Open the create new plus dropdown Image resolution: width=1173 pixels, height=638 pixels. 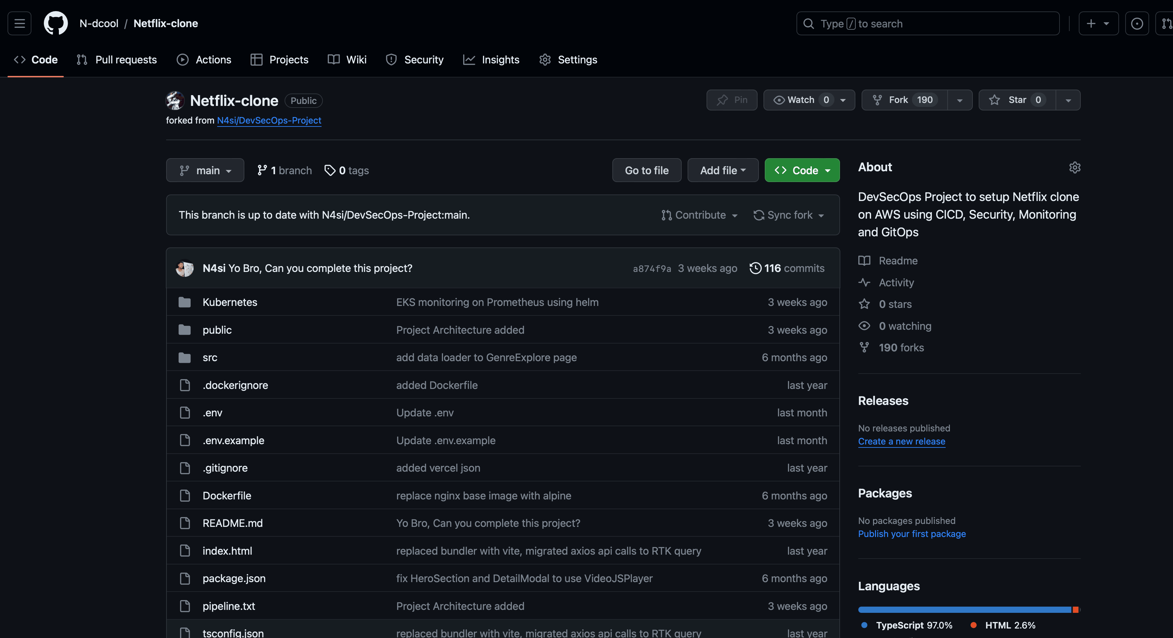pos(1098,23)
